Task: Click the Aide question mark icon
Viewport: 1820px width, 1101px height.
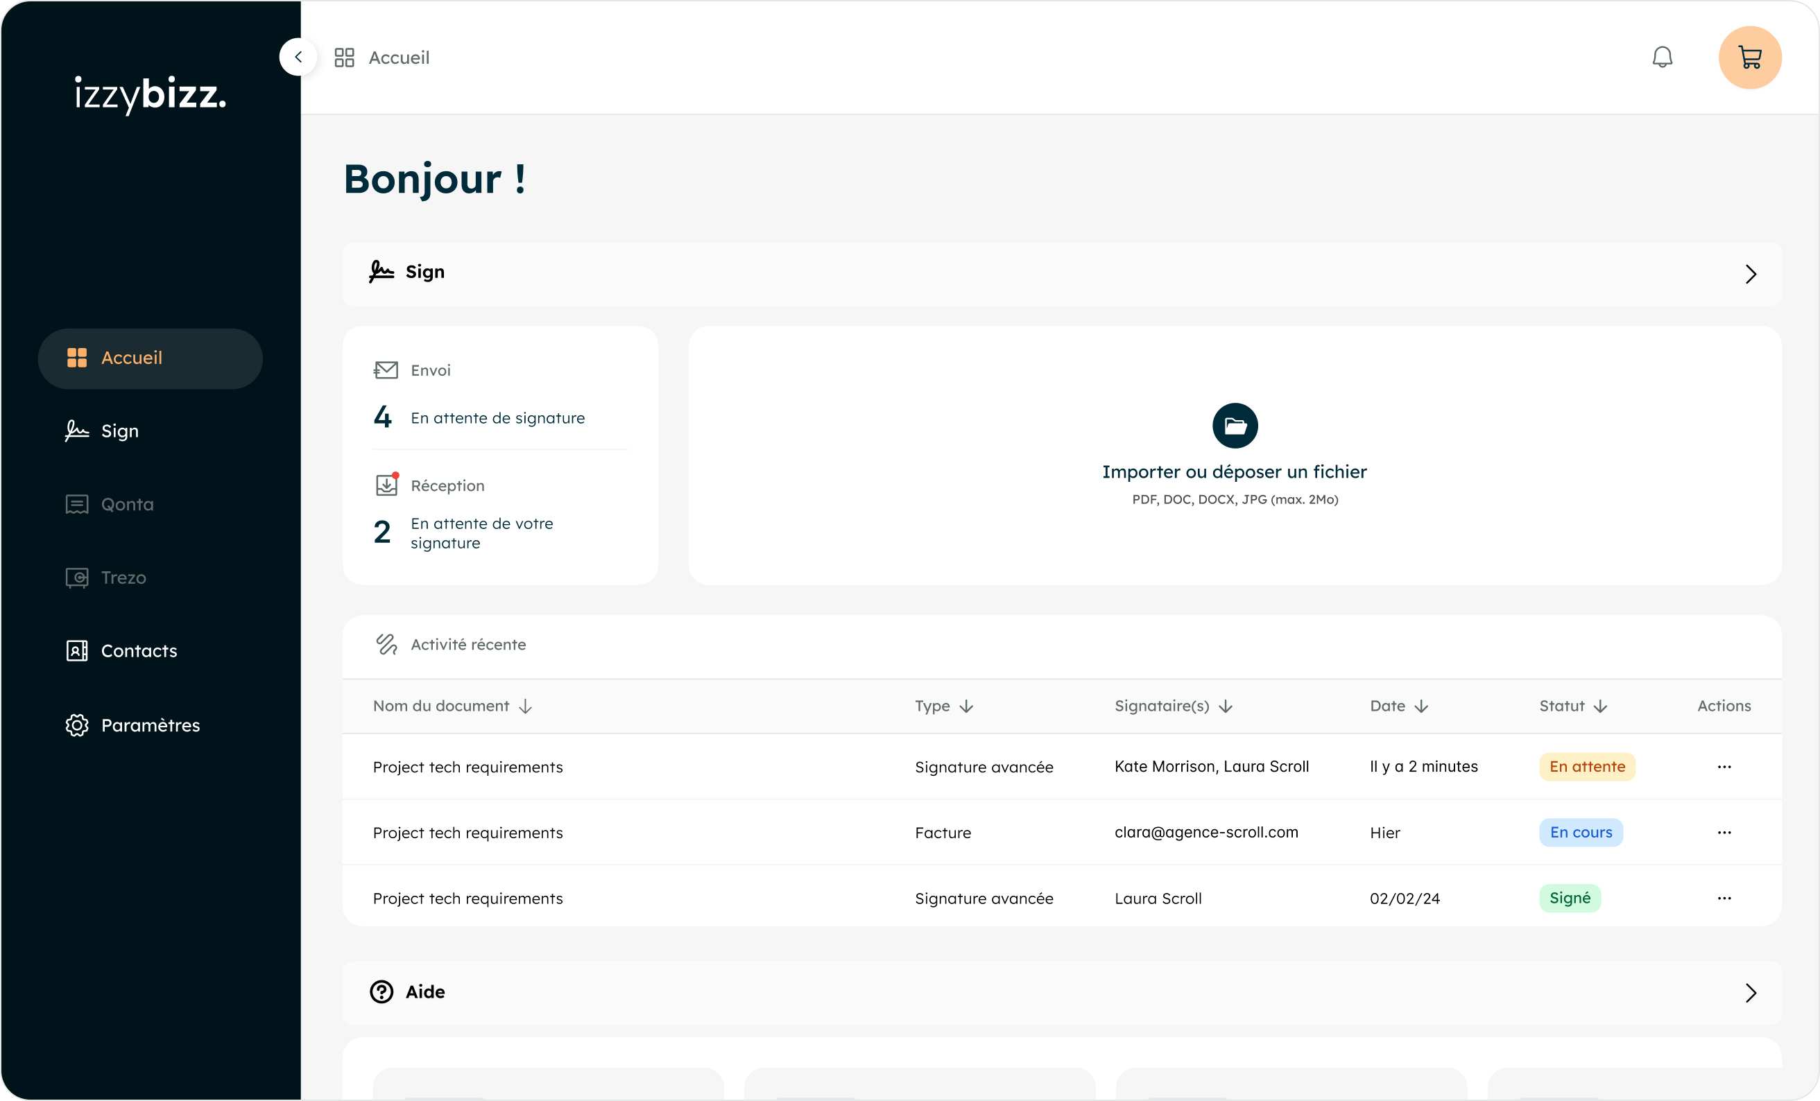Action: 382,991
